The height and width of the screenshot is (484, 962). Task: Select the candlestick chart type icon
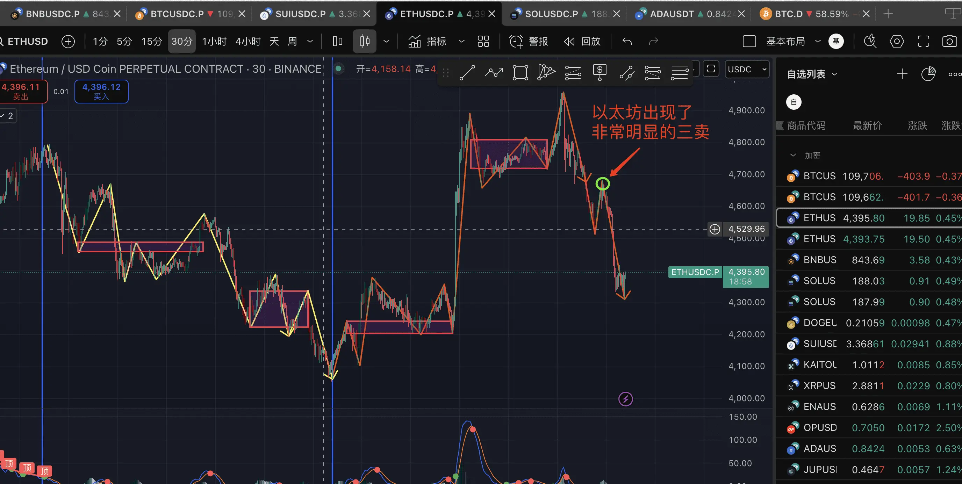[365, 41]
